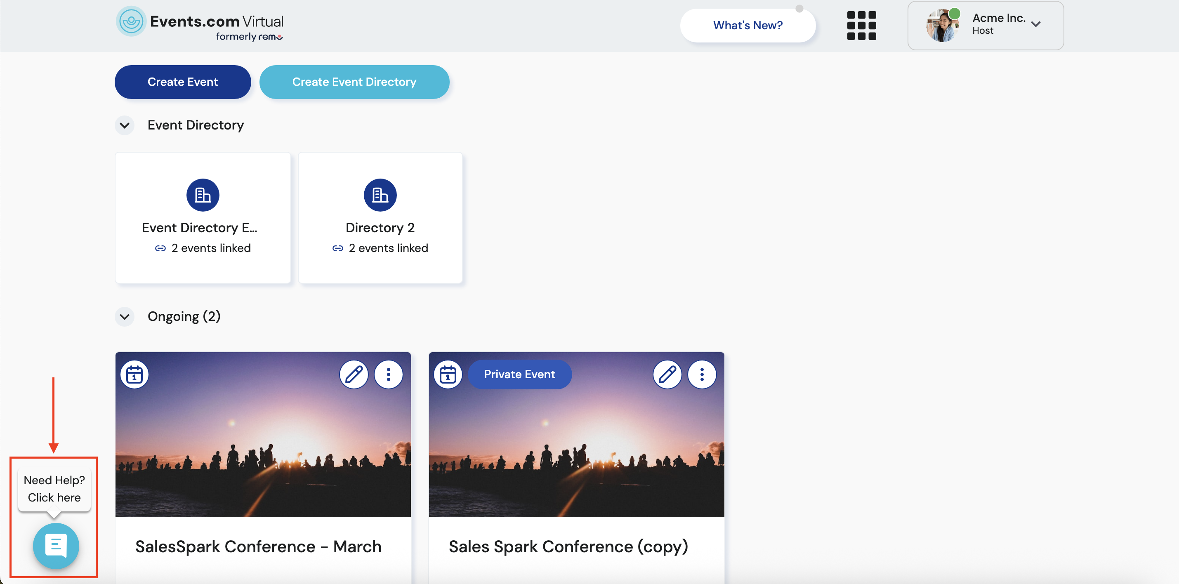Open the apps grid menu icon
The image size is (1179, 584).
(x=861, y=26)
